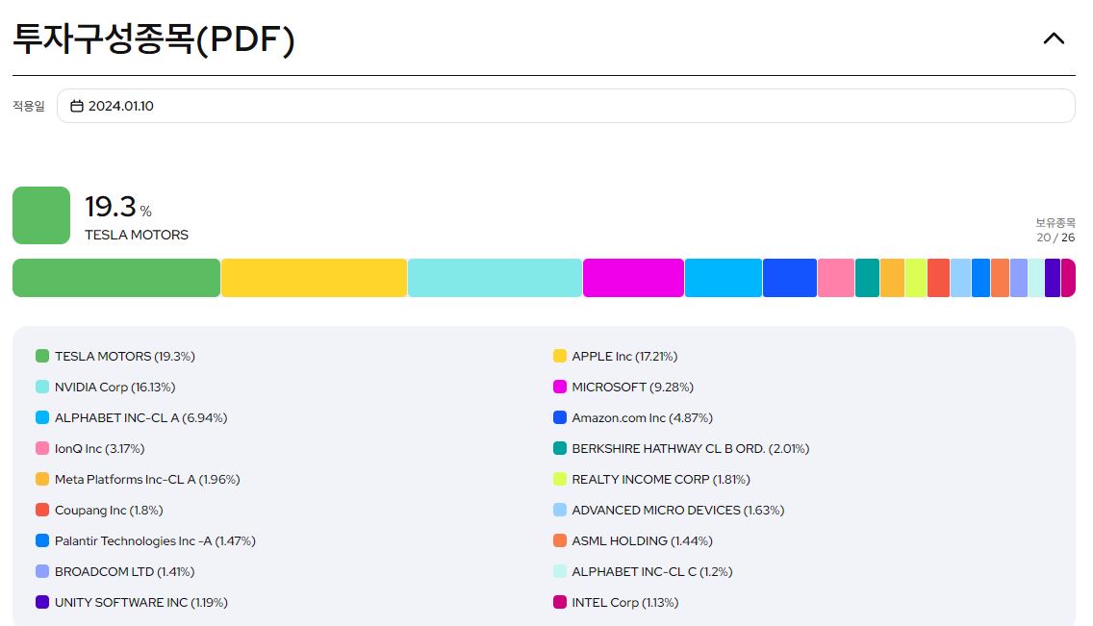
Task: Click the large green Tesla swatch
Action: pos(41,215)
